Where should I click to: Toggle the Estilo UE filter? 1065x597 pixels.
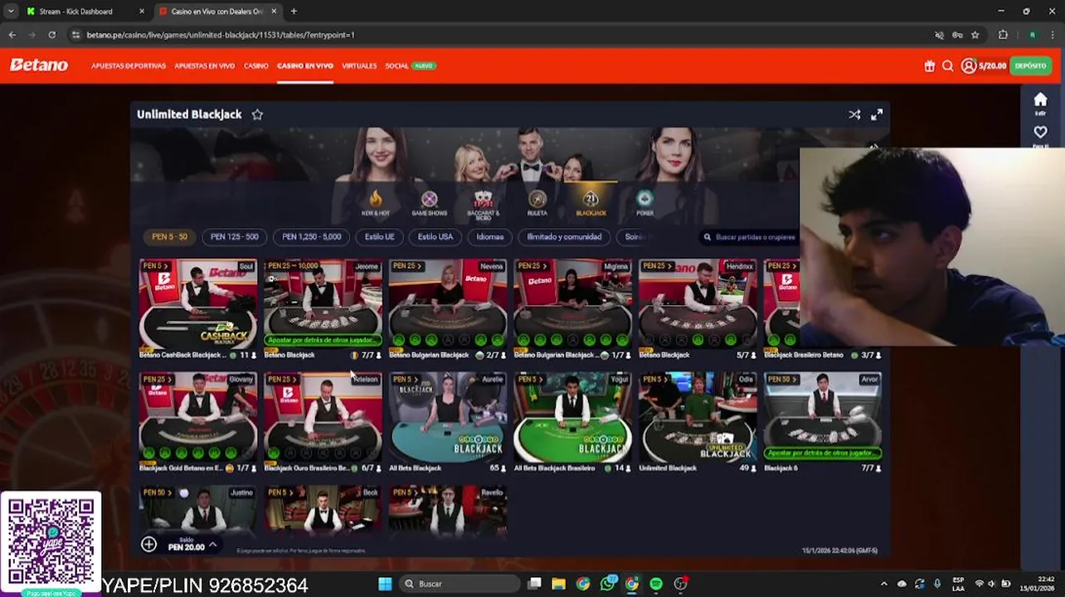(x=380, y=237)
